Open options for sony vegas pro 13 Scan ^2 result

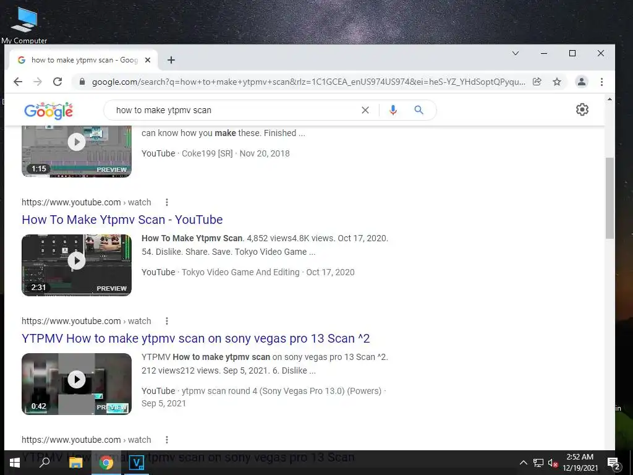point(167,321)
